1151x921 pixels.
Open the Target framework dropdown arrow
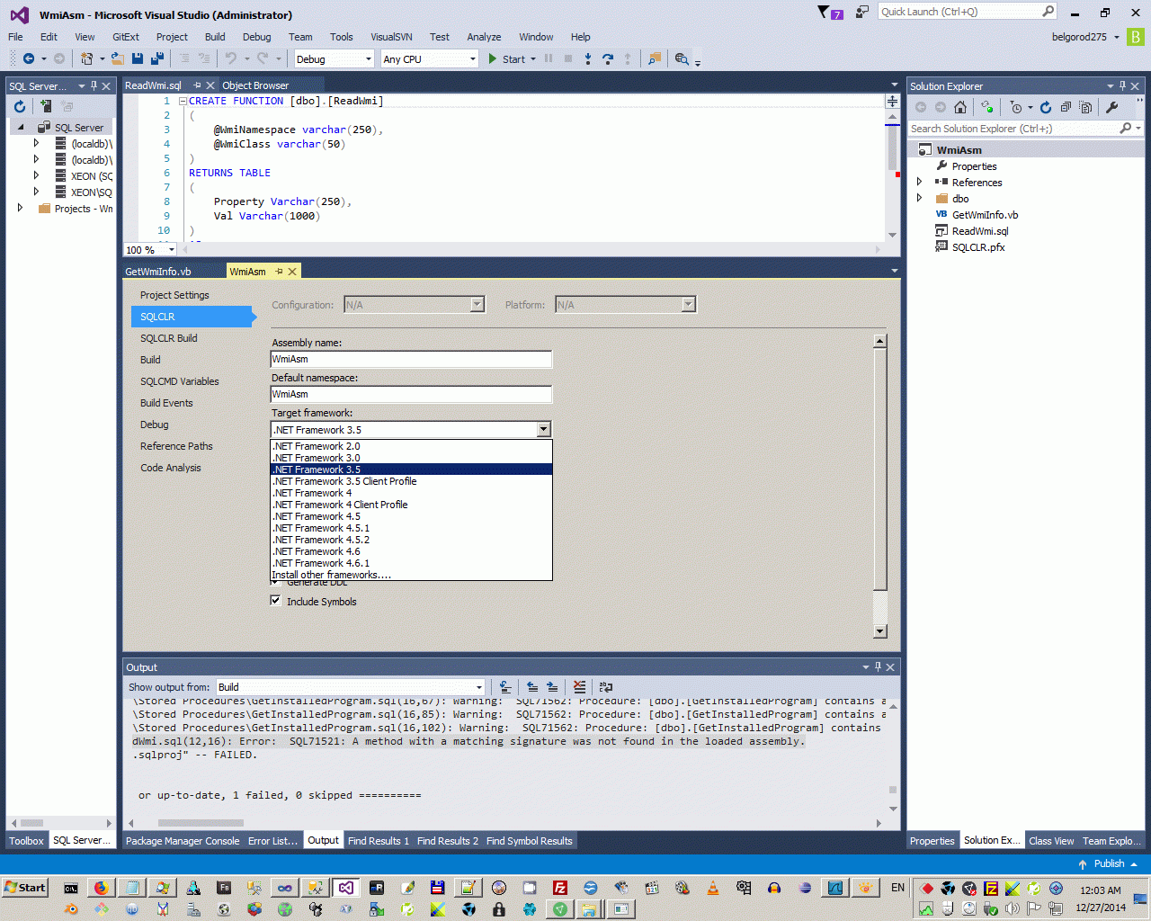543,430
